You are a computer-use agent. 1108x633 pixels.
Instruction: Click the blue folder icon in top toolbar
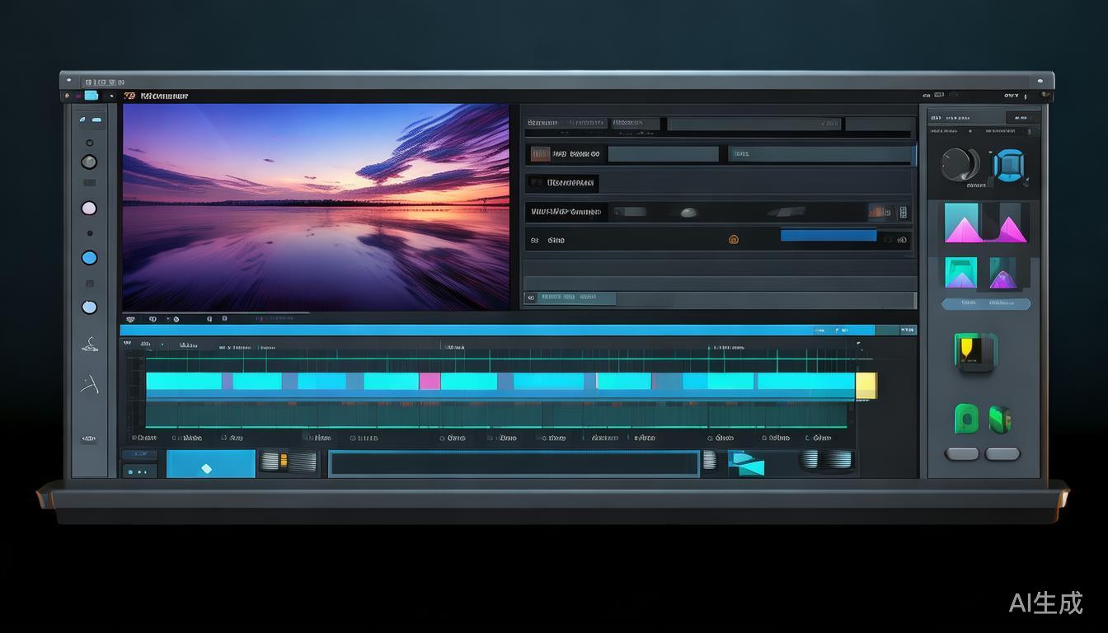point(92,96)
